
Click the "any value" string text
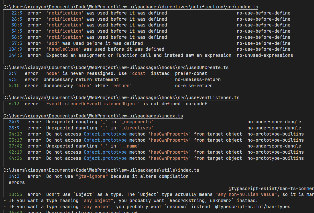click(96, 207)
